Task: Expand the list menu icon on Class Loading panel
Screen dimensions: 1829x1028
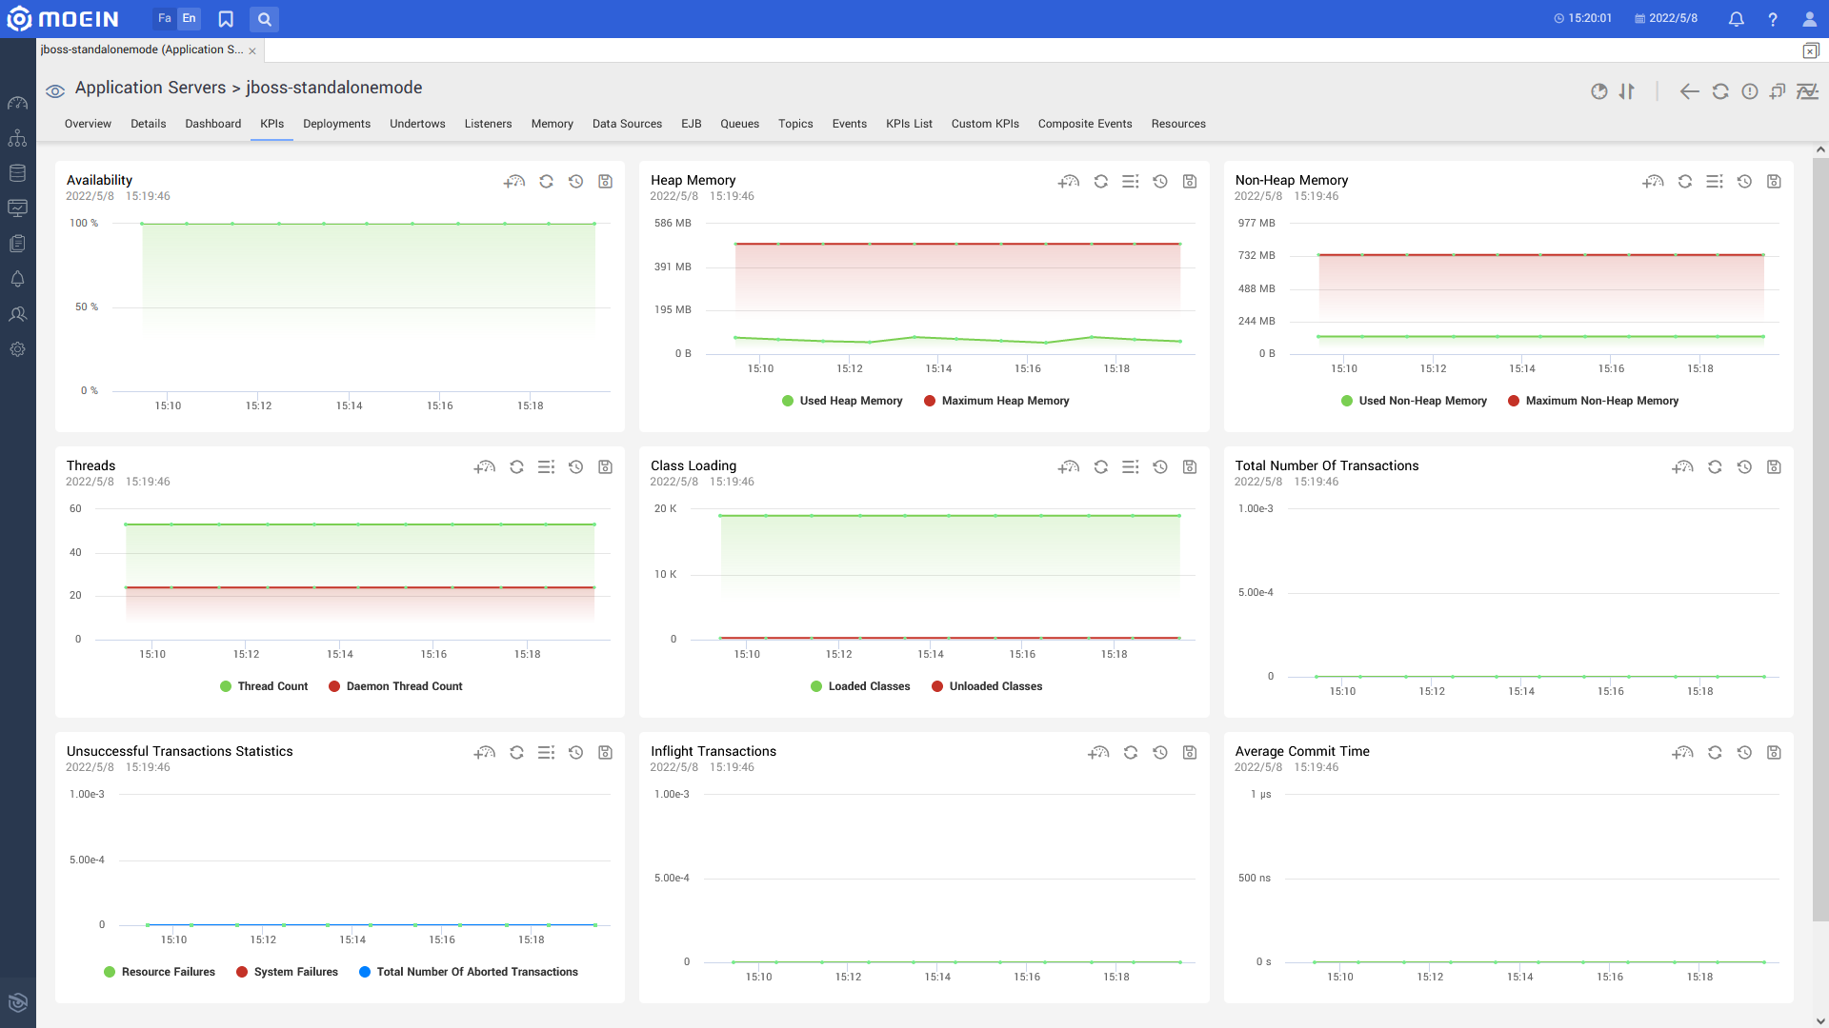Action: [x=1129, y=467]
